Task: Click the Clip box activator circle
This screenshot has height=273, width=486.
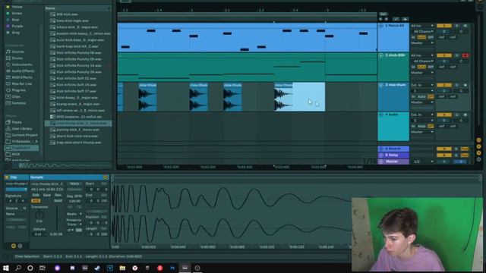Action: [x=7, y=177]
